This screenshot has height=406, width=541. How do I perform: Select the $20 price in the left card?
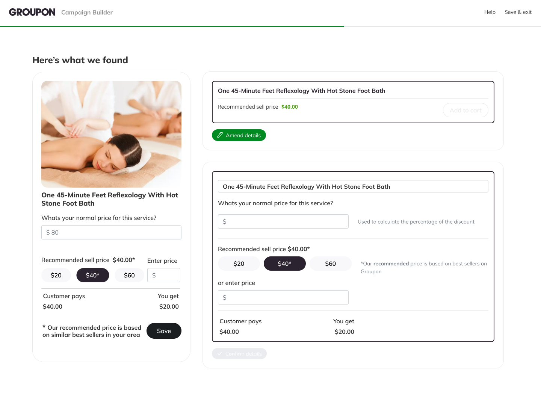point(56,275)
